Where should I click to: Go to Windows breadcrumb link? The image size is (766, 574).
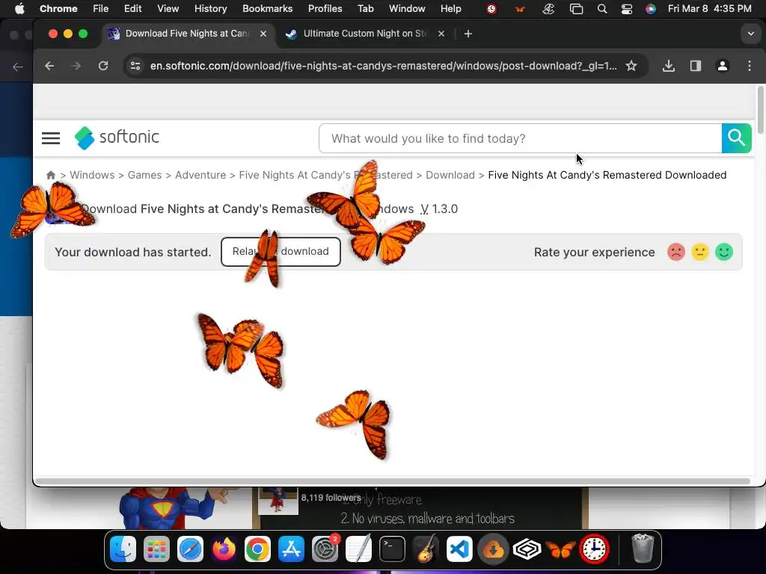92,175
